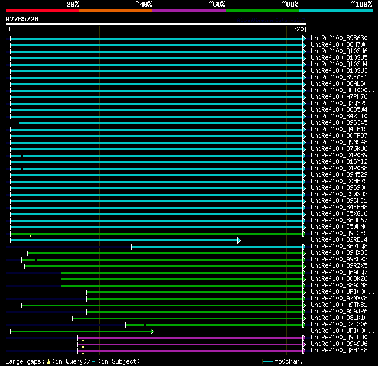Click the purple ~60% legend segment
The image size is (378, 366).
(x=188, y=11)
